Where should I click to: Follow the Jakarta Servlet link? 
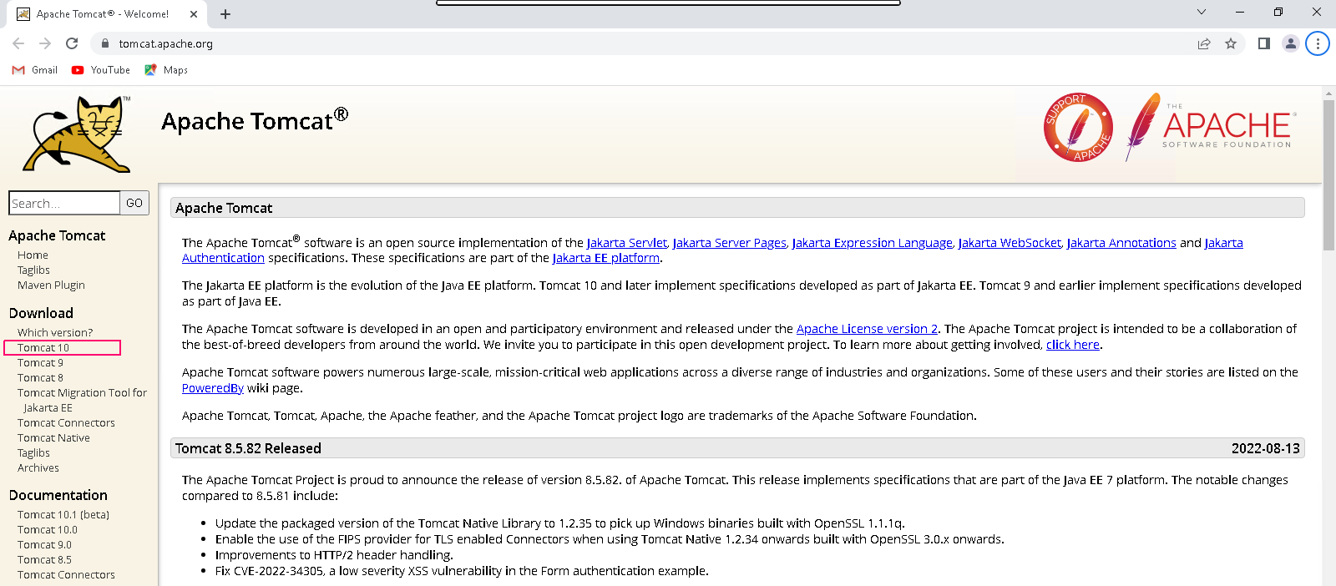coord(627,243)
